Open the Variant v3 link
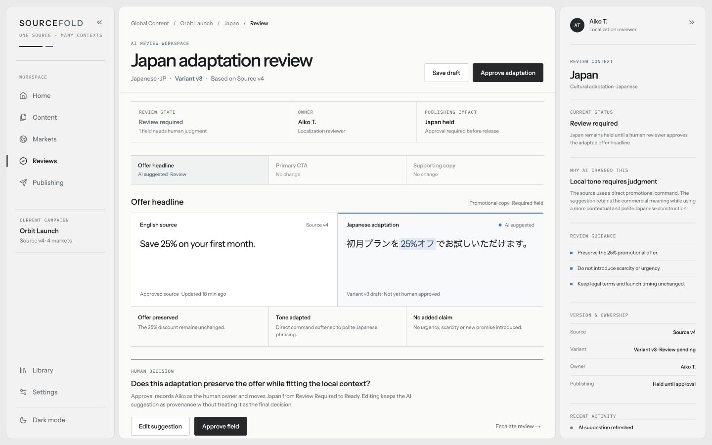The image size is (712, 445). coord(188,79)
